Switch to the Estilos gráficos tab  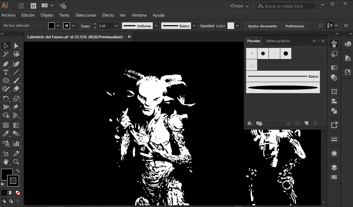278,41
